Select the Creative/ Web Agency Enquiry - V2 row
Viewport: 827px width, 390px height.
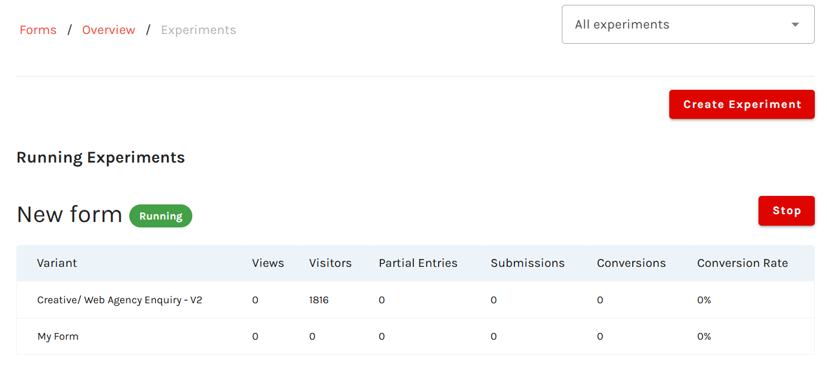tap(120, 300)
